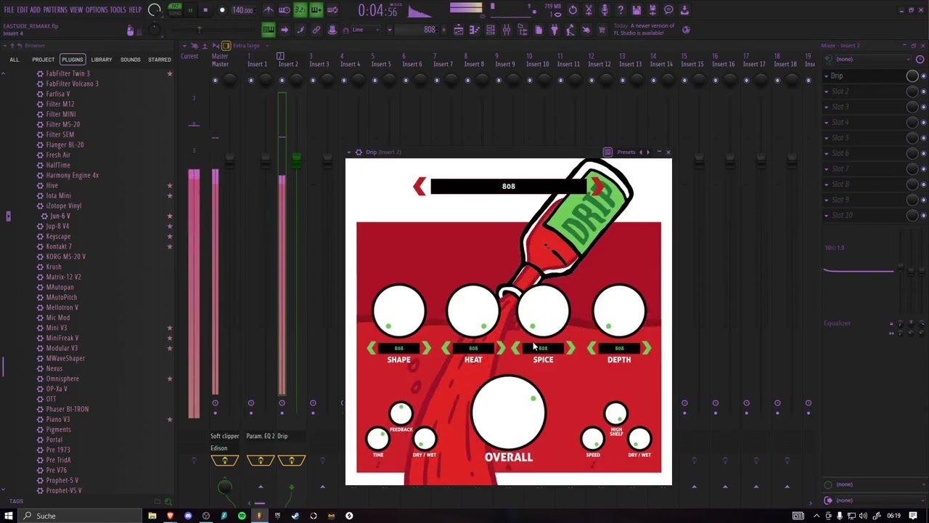929x523 pixels.
Task: Click the render/export download icon
Action: pyautogui.click(x=684, y=10)
